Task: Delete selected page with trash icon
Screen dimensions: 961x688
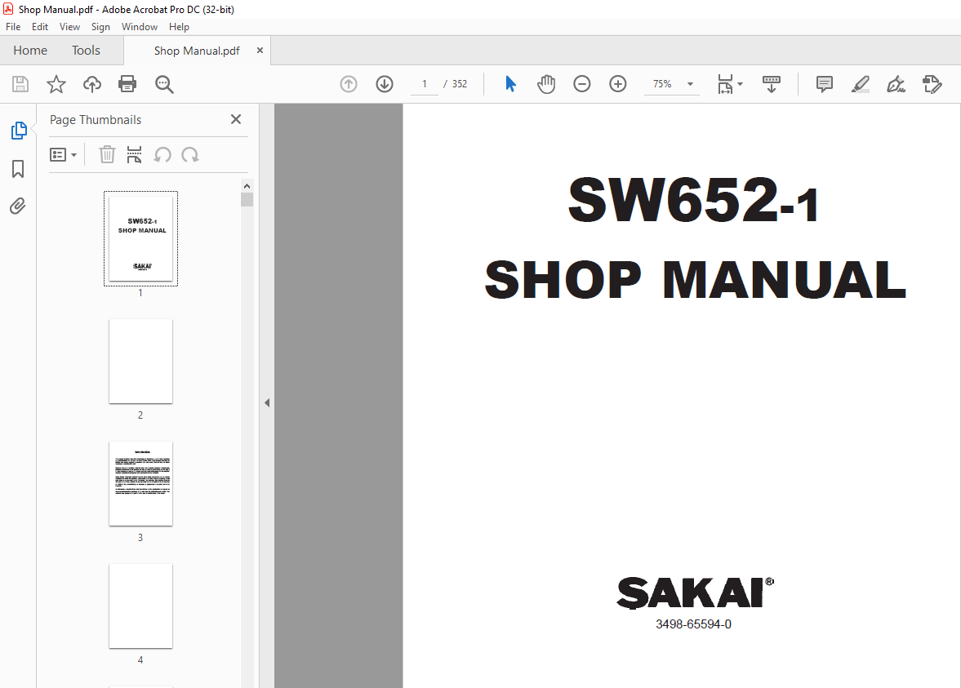Action: [107, 154]
